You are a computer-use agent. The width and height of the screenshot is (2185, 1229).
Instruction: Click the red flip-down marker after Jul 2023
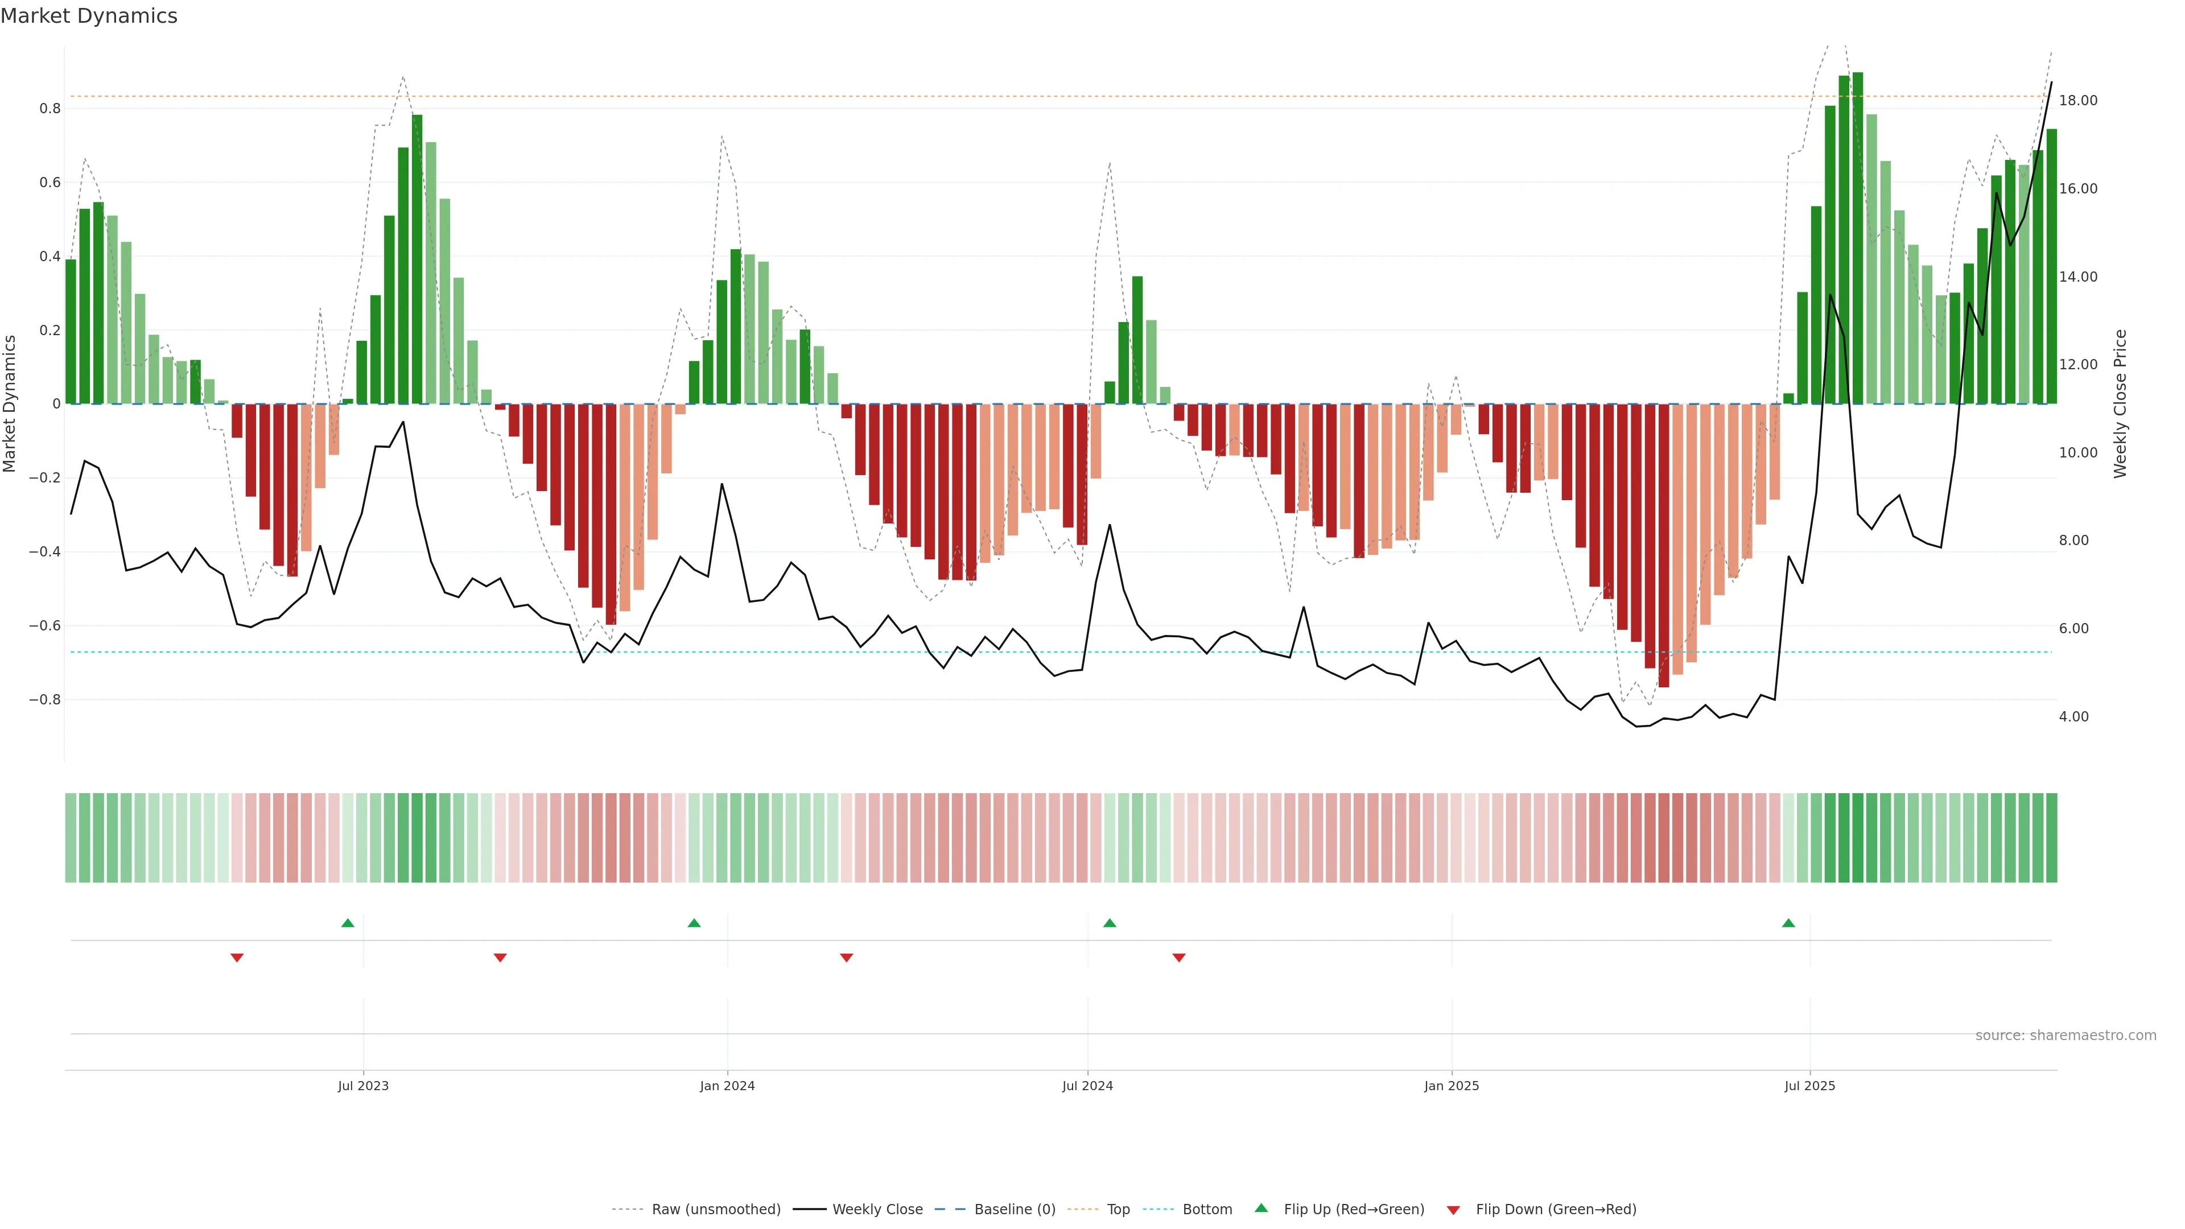pyautogui.click(x=500, y=958)
